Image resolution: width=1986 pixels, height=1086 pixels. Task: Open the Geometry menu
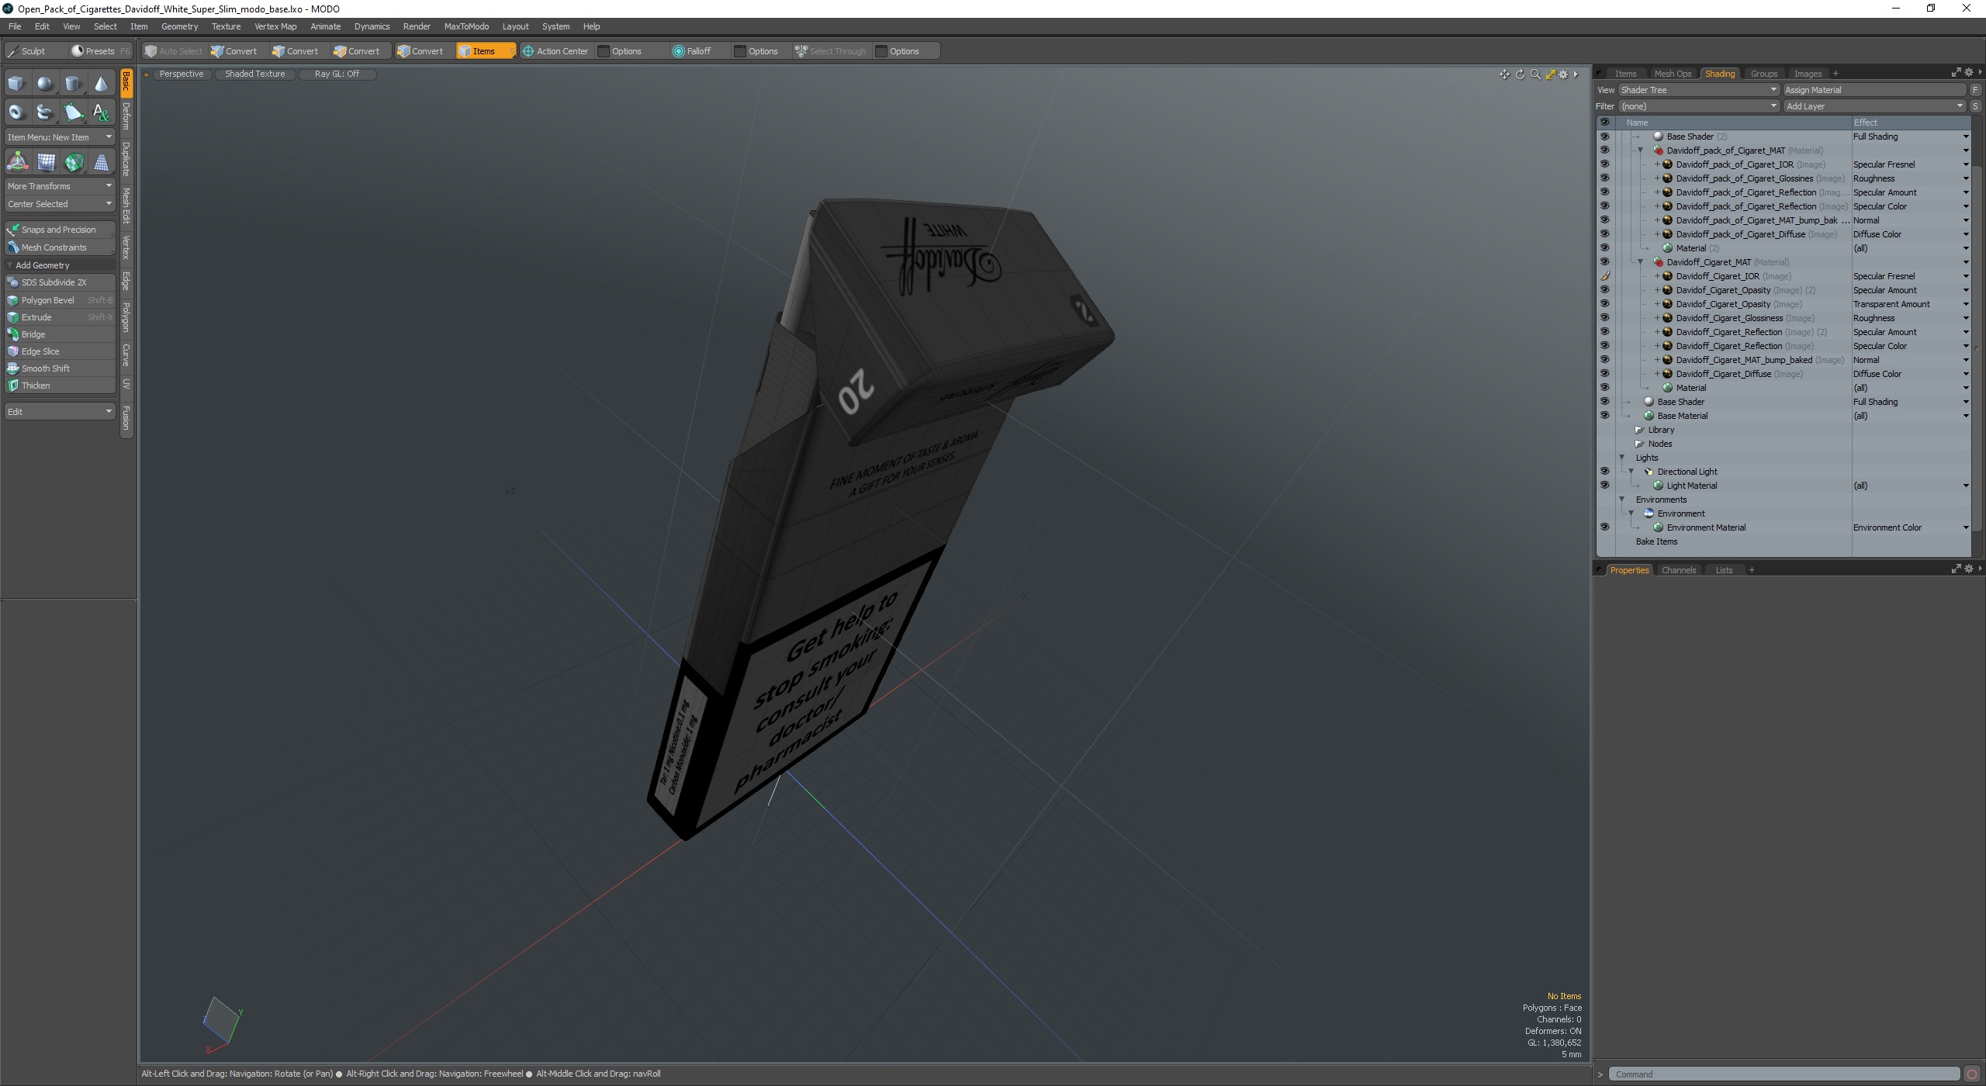(179, 26)
